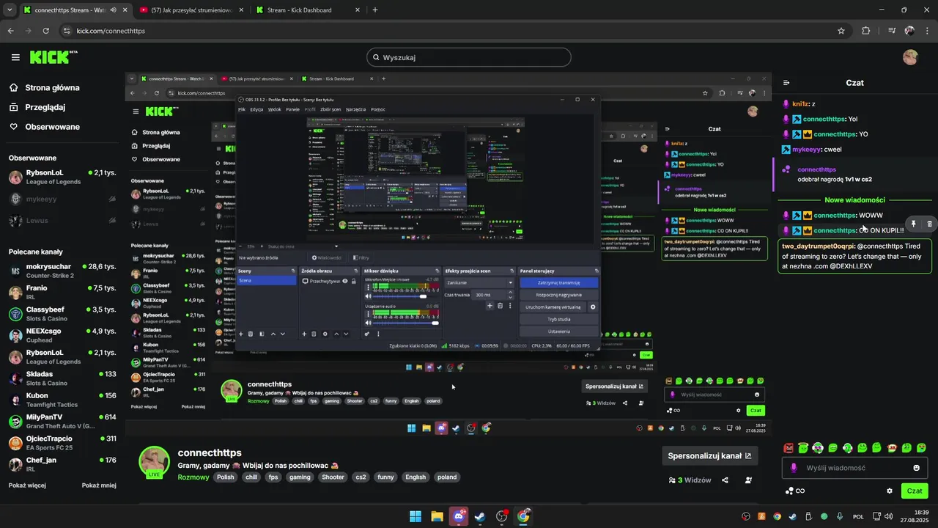Open the Windows Start menu
Image resolution: width=938 pixels, height=528 pixels.
[x=415, y=516]
